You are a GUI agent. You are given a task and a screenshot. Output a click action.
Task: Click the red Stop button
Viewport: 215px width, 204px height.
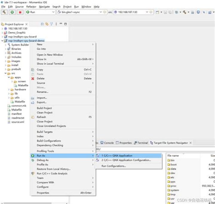[x=20, y=12]
